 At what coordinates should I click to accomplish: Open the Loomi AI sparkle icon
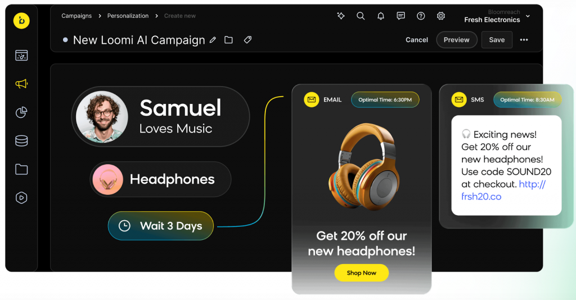(x=341, y=16)
